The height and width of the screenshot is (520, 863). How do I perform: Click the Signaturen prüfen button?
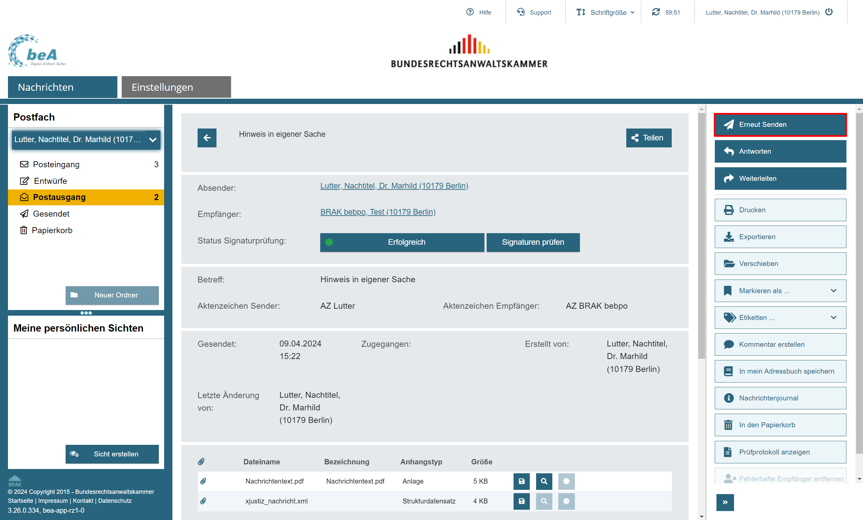coord(533,242)
